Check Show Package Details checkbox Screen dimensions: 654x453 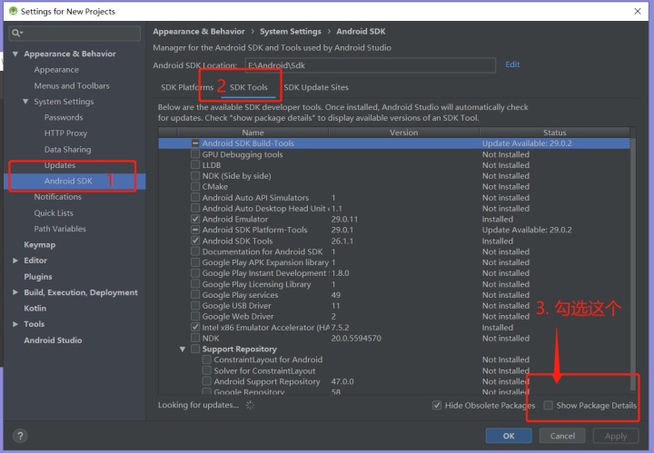549,405
